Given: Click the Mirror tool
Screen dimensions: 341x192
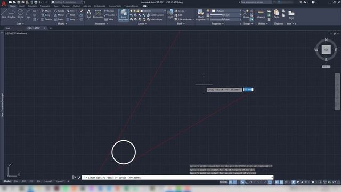Looking at the screenshot, I should [59, 15].
